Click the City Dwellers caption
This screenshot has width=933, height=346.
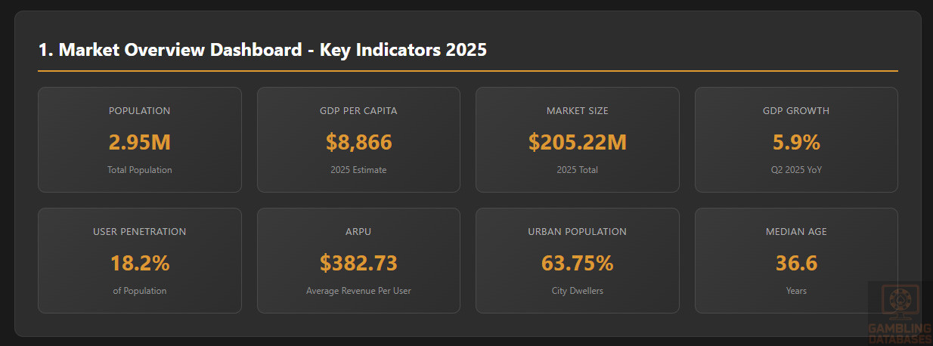(x=577, y=291)
